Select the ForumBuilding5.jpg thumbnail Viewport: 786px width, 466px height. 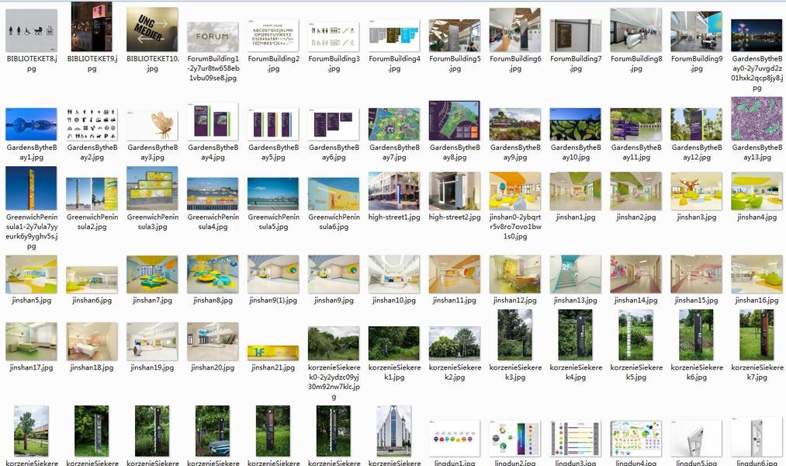455,35
